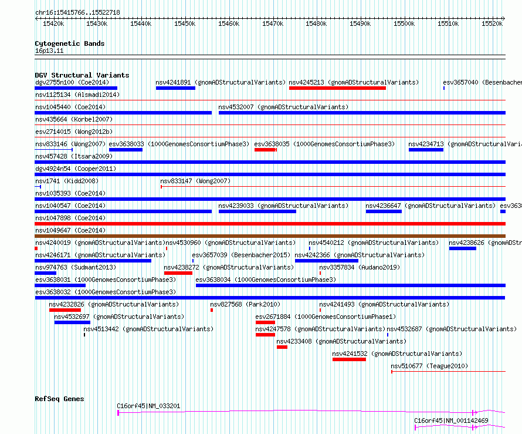Open nsv457428 (Itsara2009) variant
Viewport: 522px width, 434px height.
(74, 156)
